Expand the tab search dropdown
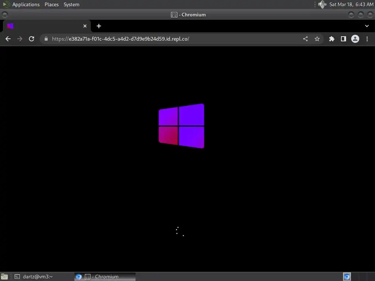This screenshot has width=375, height=281. point(367,26)
